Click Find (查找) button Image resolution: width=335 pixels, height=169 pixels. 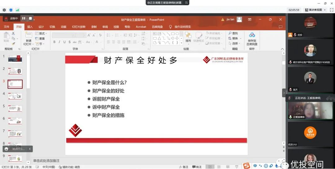point(233,33)
